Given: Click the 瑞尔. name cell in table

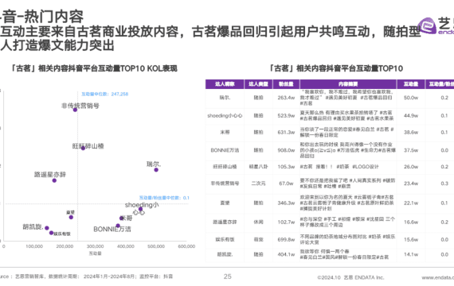Looking at the screenshot, I should click(x=225, y=98).
